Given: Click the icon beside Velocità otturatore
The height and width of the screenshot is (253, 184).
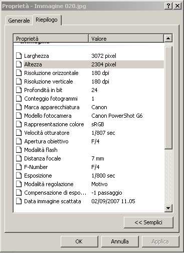Looking at the screenshot, I should click(x=19, y=133).
